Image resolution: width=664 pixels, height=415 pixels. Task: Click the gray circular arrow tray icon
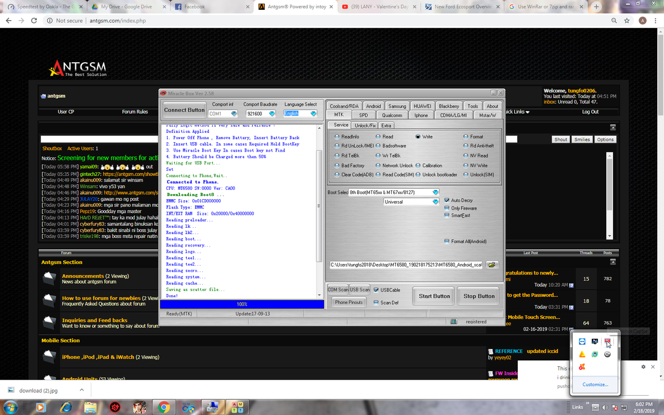[607, 354]
